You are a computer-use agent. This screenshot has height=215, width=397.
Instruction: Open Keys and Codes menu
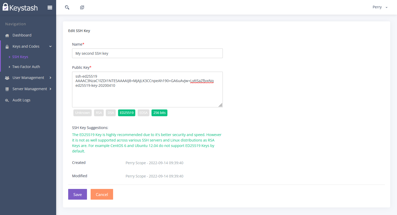(26, 46)
